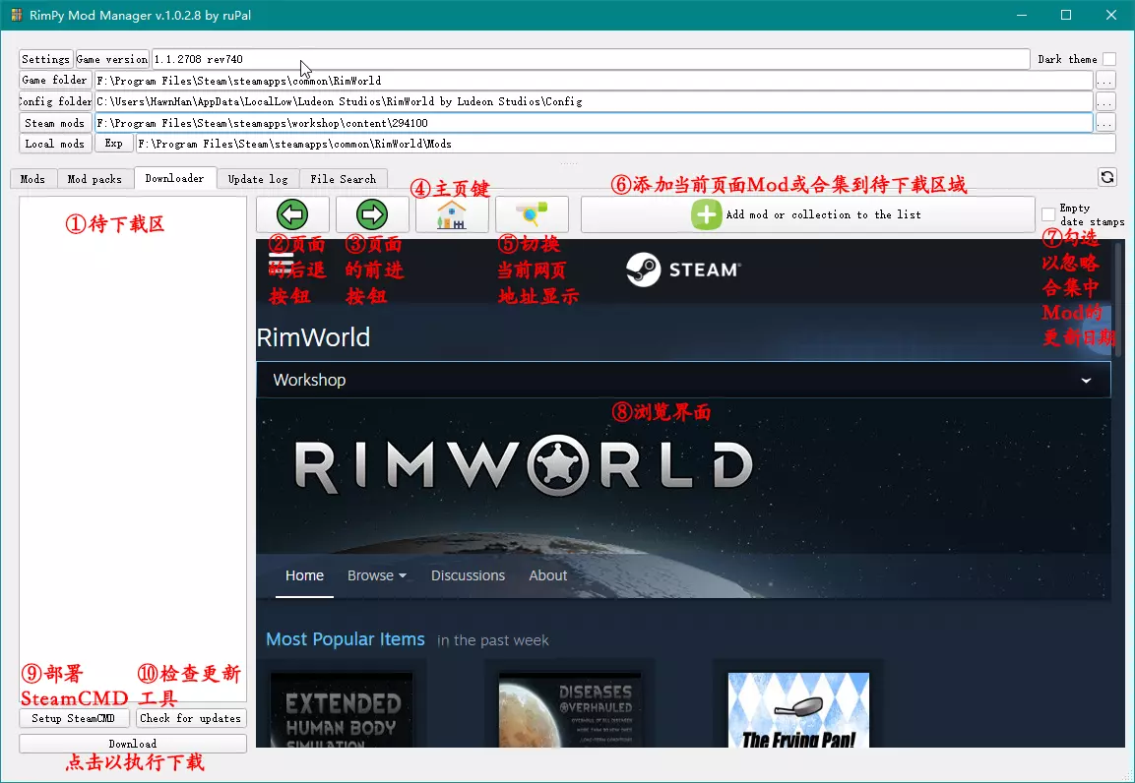This screenshot has width=1135, height=783.
Task: Click the Steam logo in browser
Action: pyautogui.click(x=683, y=270)
